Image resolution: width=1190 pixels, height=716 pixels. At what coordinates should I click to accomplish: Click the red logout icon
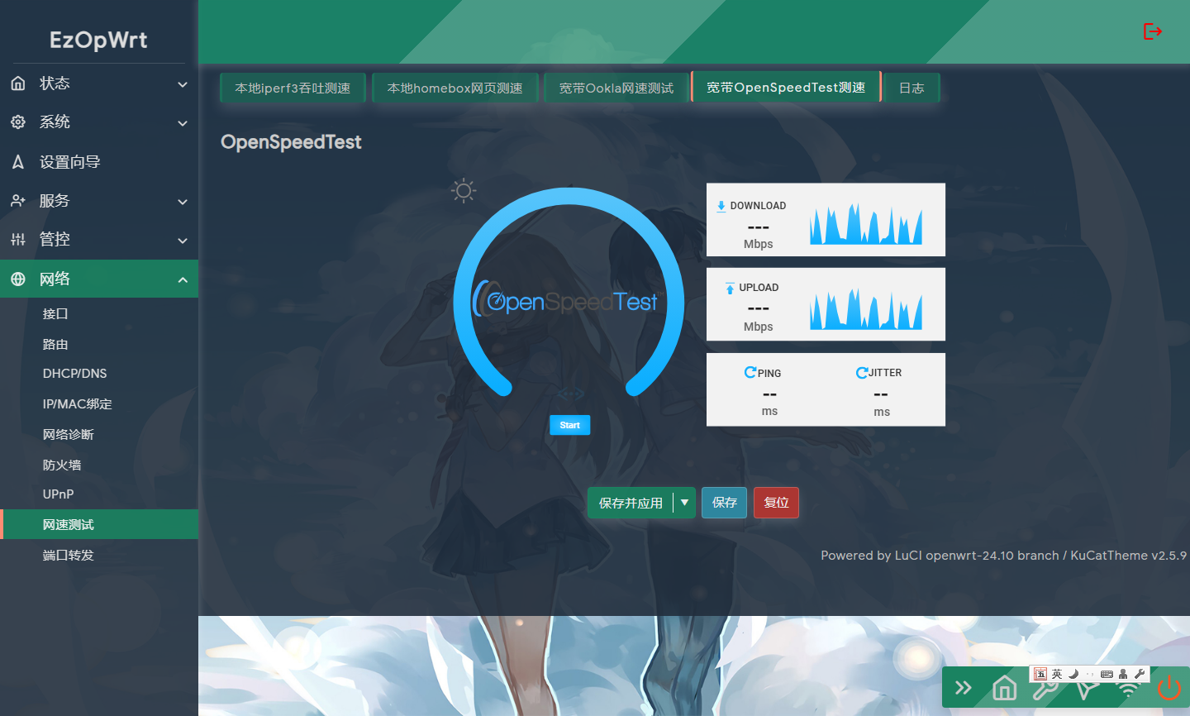click(1153, 31)
